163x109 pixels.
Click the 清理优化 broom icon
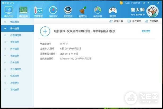point(83,11)
